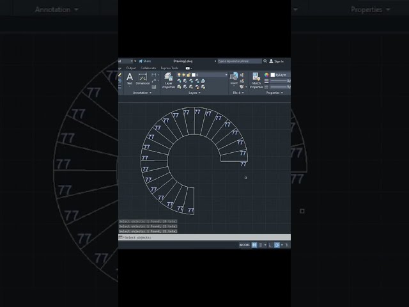Click command history line '22 total'
409x307 pixels.
point(148,232)
